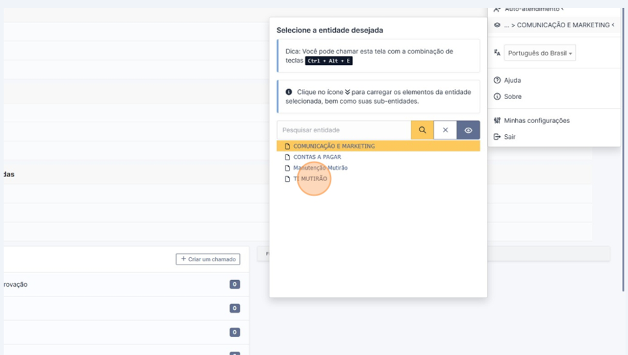Toggle the eye icon in entity search

tap(468, 130)
